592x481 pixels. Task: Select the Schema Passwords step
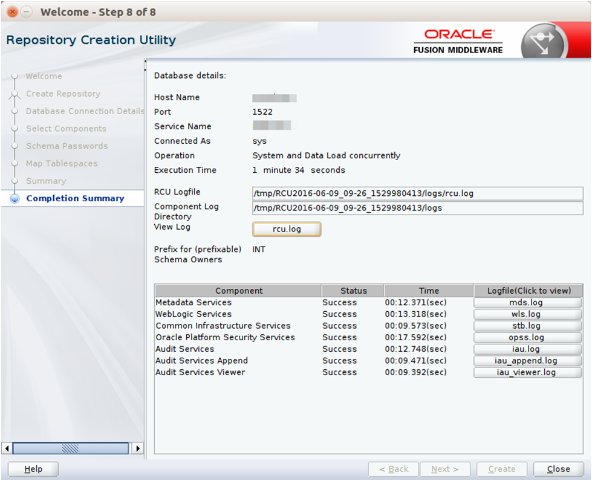click(x=67, y=146)
